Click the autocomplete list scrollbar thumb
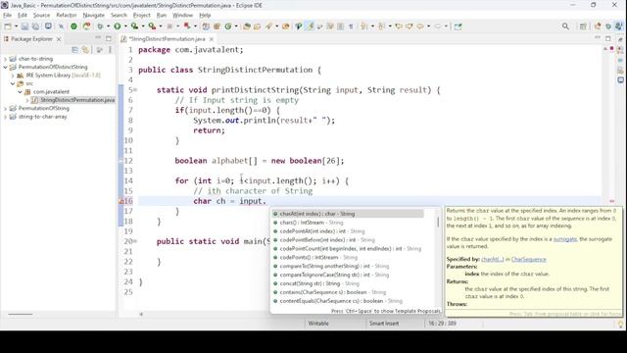 tap(438, 222)
